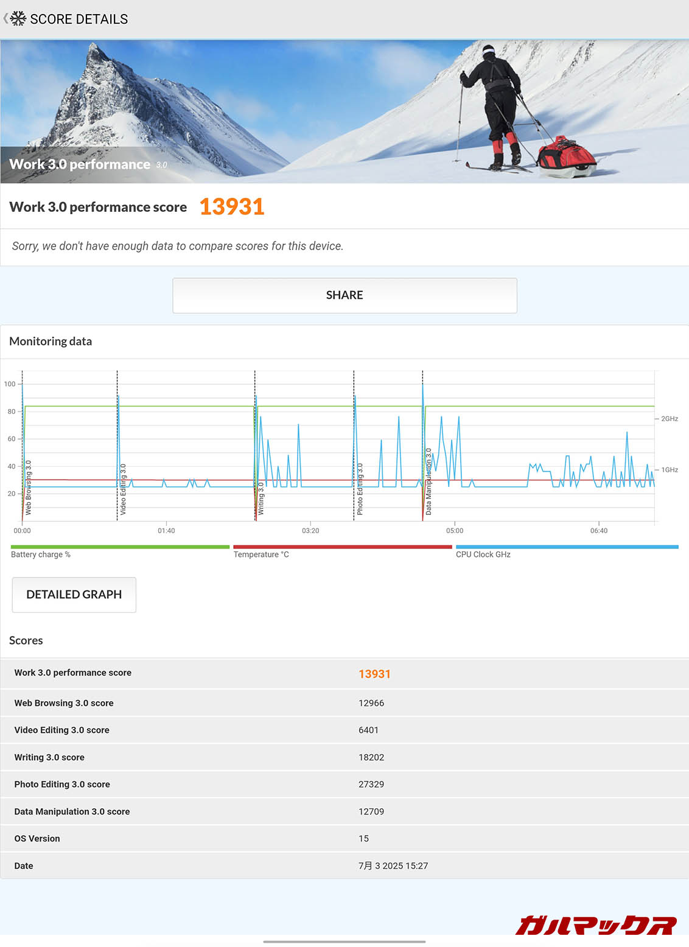
Task: Select the Web Browsing 3.0 graph marker
Action: [28, 487]
